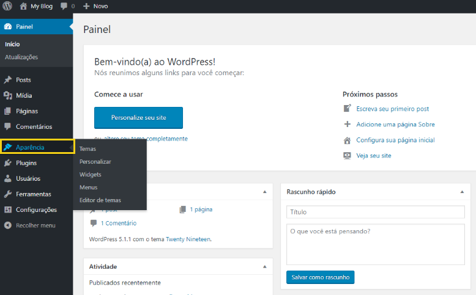
Task: Open the 1 página link
Action: tap(201, 209)
